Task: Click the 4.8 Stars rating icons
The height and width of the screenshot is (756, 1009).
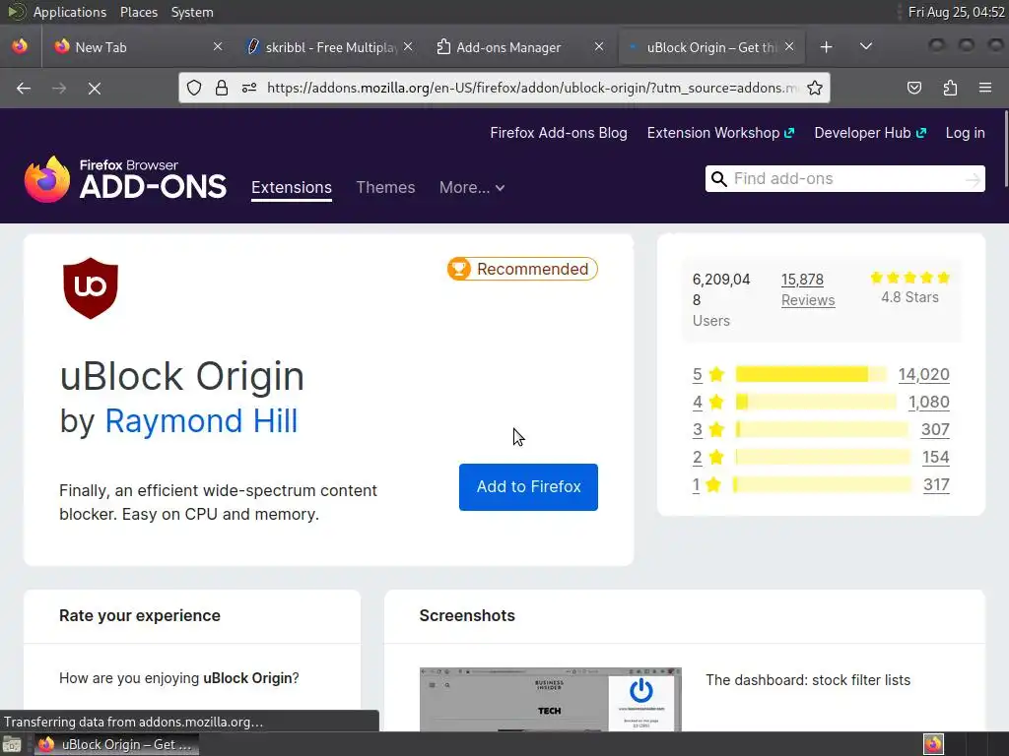Action: (x=909, y=278)
